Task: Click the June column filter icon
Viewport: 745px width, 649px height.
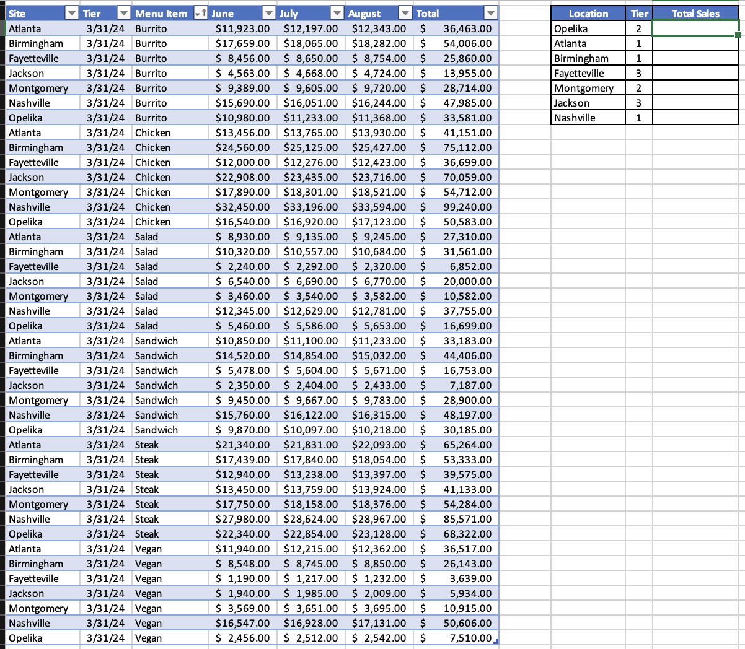Action: click(x=268, y=13)
